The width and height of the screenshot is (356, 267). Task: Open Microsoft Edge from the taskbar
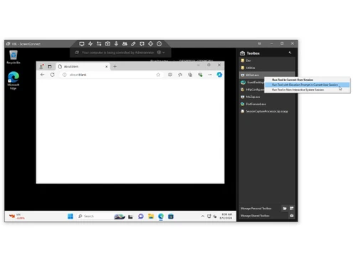(x=161, y=216)
